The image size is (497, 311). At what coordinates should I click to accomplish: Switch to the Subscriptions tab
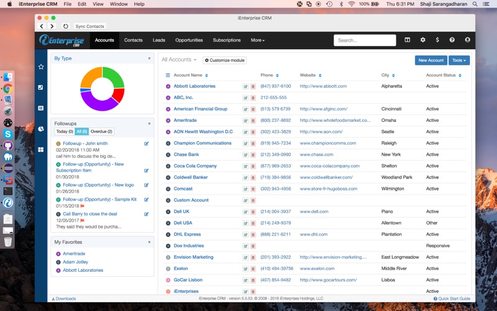(x=227, y=40)
